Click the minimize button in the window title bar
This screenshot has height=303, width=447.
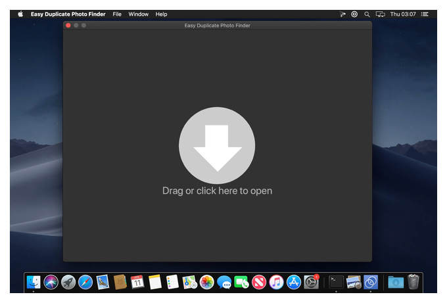[x=76, y=26]
